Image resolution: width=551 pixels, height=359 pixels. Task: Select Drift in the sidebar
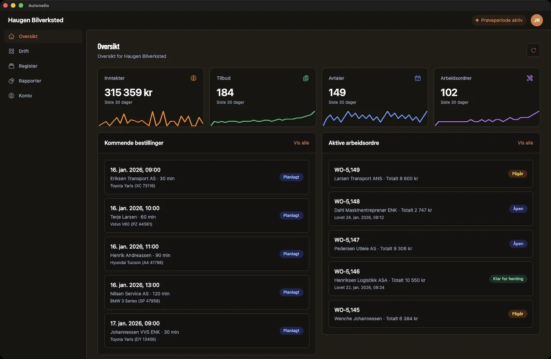[24, 51]
